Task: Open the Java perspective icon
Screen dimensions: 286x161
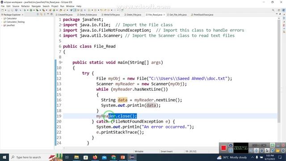Action: point(284,10)
